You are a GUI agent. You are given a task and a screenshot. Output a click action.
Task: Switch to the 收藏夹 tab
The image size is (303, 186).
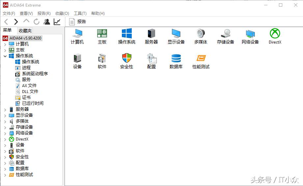point(25,31)
